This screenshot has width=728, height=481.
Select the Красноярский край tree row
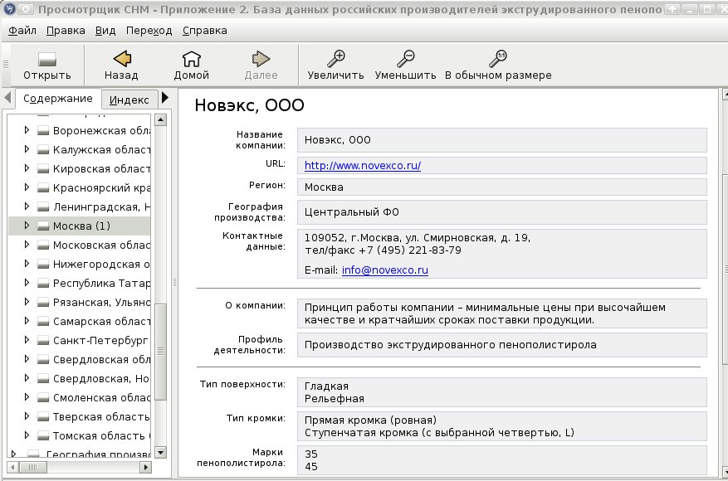coord(80,188)
